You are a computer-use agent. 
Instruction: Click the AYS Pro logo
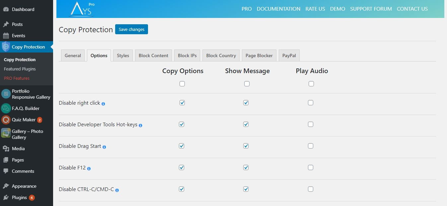click(x=81, y=9)
